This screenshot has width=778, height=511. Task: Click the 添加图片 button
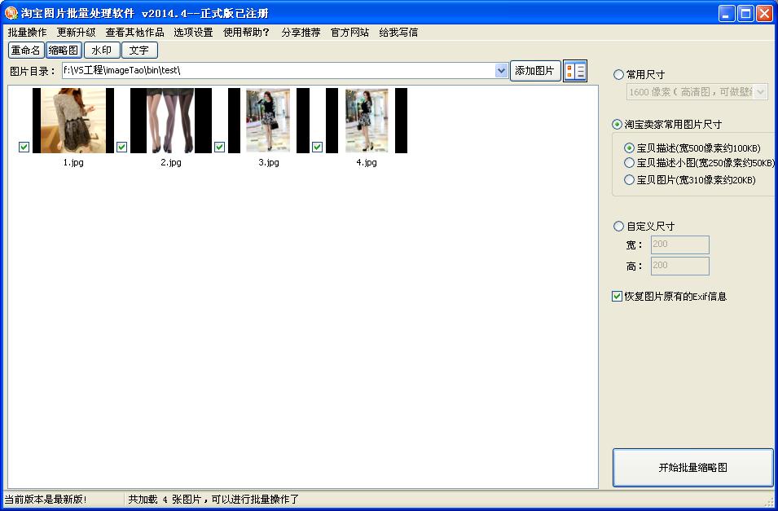click(535, 71)
